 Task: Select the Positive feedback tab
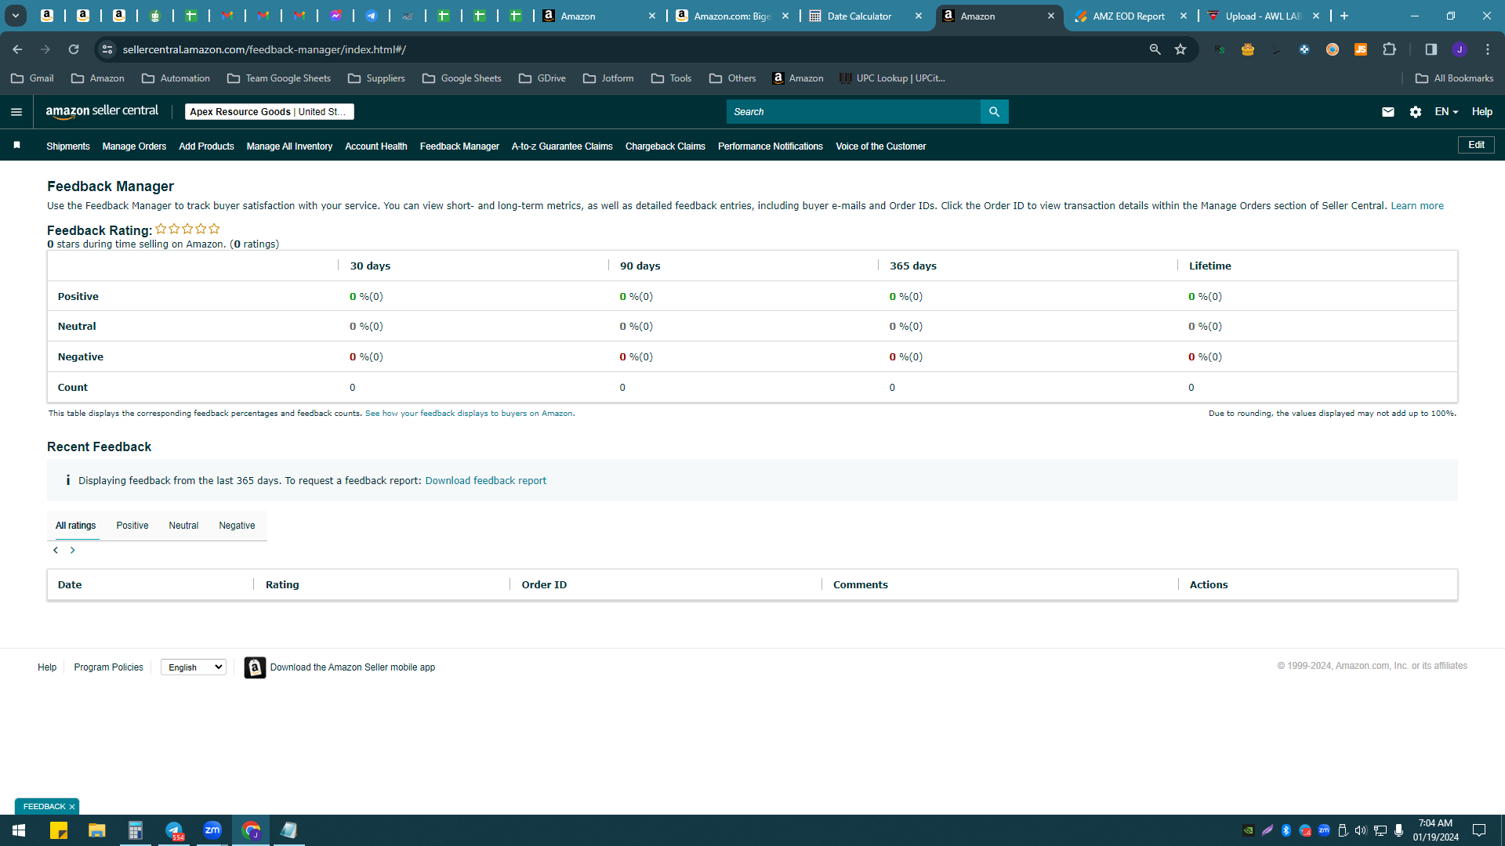tap(132, 526)
